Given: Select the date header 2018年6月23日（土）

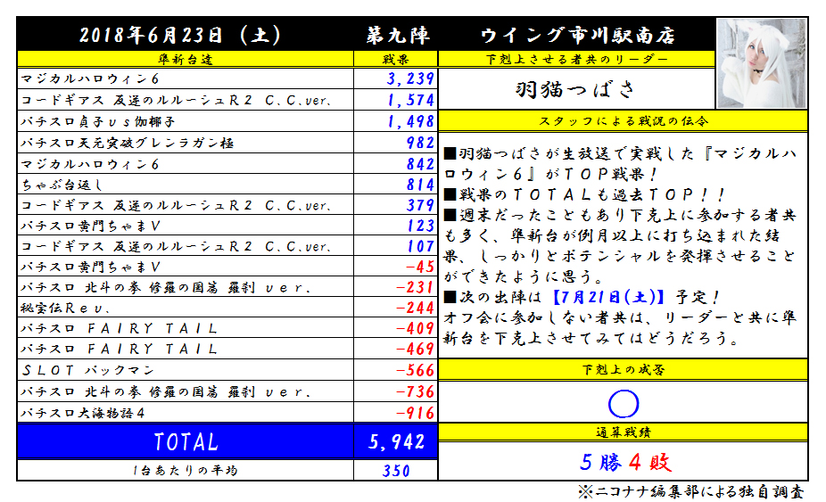Looking at the screenshot, I should [x=181, y=36].
